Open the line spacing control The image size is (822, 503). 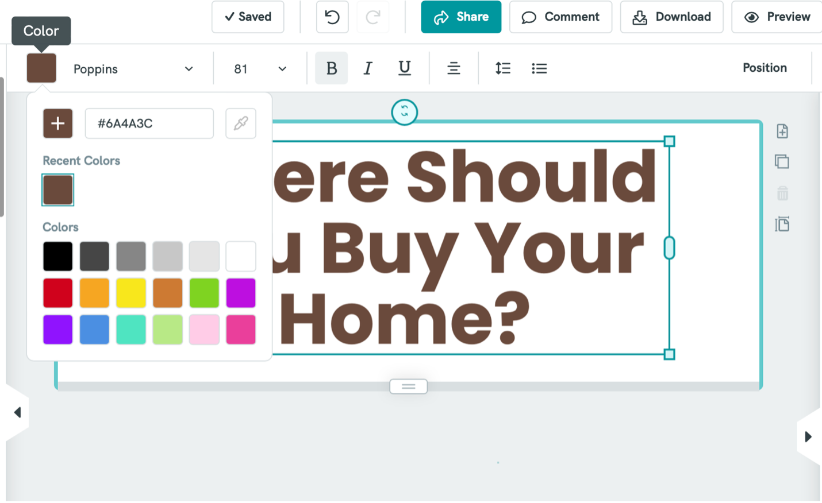tap(502, 68)
